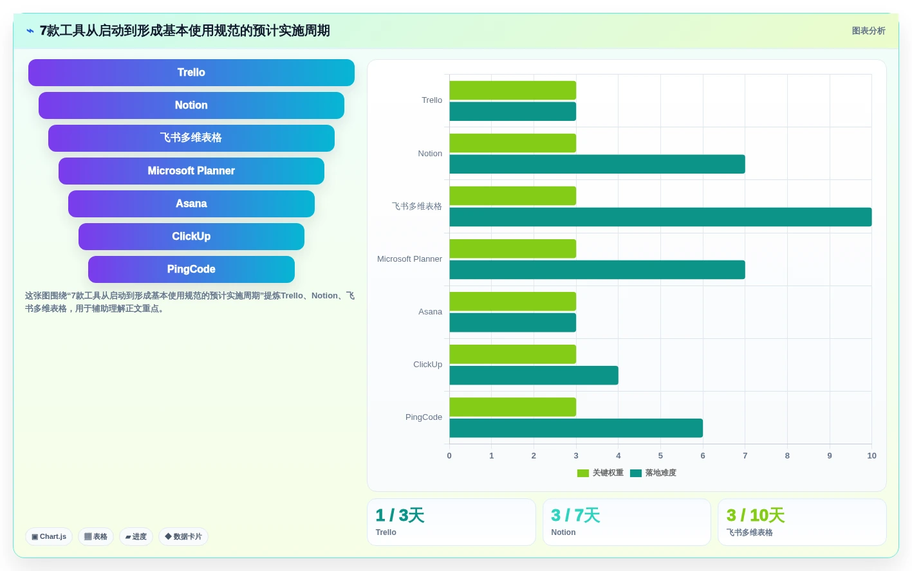
Task: Click Notion's light green 关键权重 bar
Action: coord(512,143)
